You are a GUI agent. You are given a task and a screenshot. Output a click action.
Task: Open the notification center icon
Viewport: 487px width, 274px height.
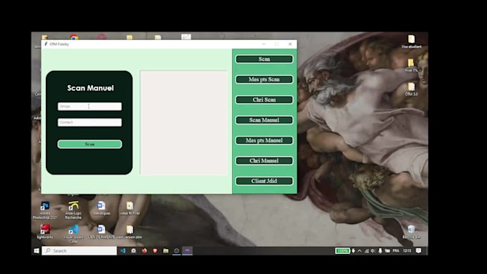[419, 250]
